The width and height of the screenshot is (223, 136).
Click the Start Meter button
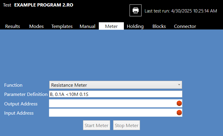point(96,125)
